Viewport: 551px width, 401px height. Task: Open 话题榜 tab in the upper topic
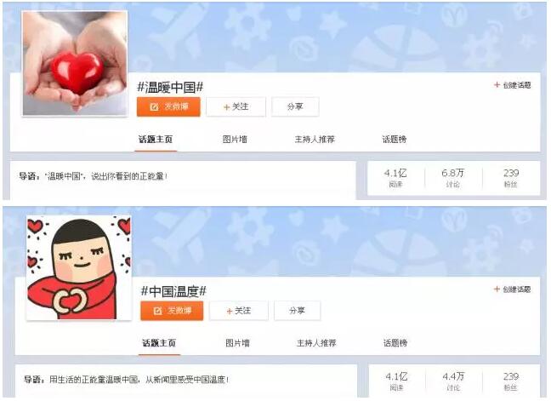tap(395, 140)
